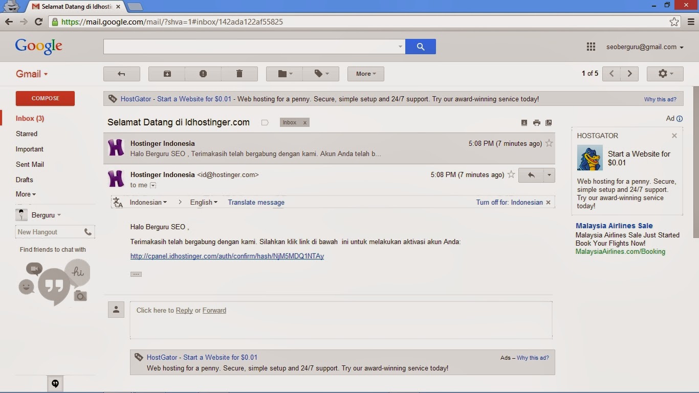Remove the Inbox label from conversation
The width and height of the screenshot is (699, 393).
(x=305, y=123)
